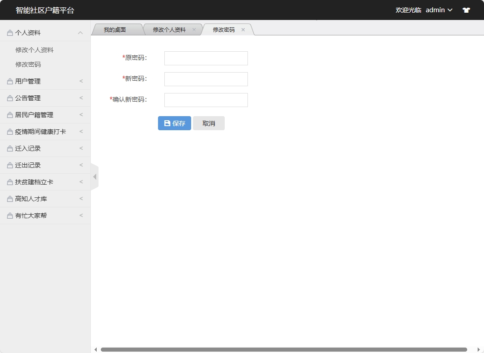Open 修改个人资料 in the sidebar
The width and height of the screenshot is (484, 353).
35,50
